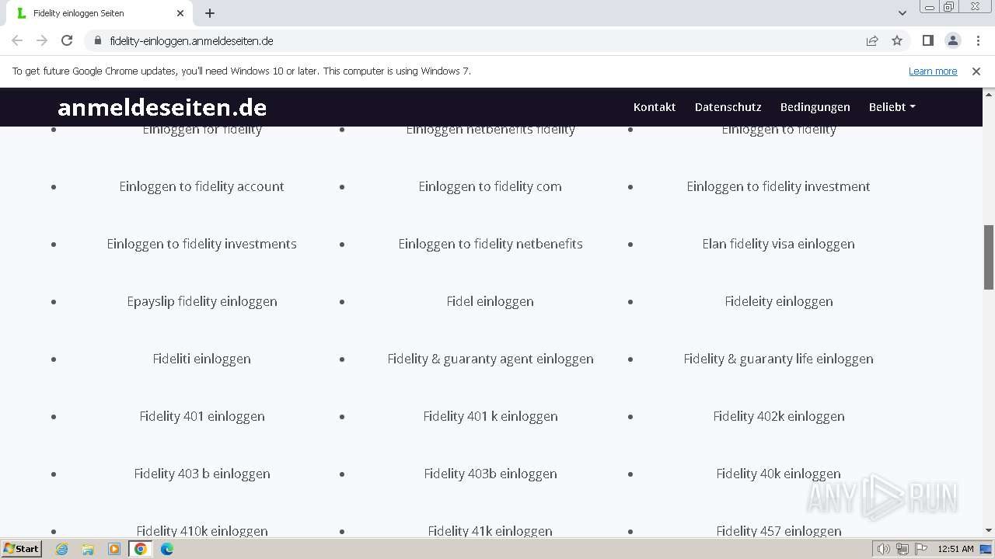Open Fidelity 40k einloggen link
The image size is (995, 559).
779,474
